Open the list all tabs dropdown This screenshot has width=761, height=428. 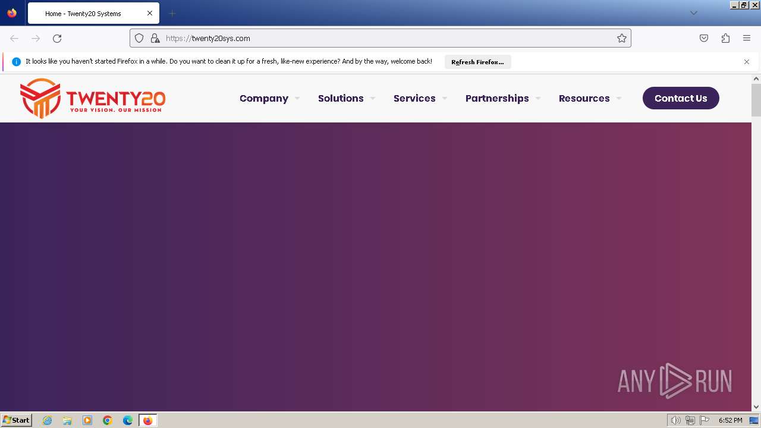pyautogui.click(x=693, y=13)
